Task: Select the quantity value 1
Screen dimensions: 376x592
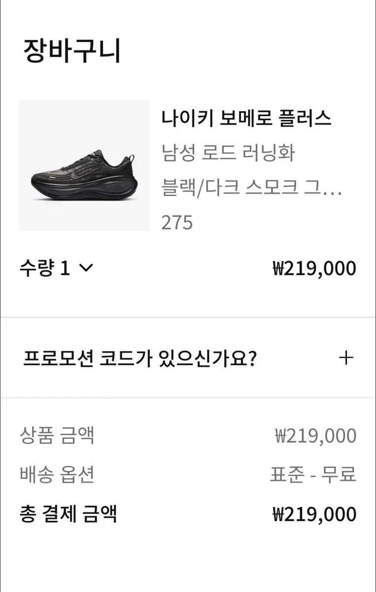Action: pyautogui.click(x=65, y=268)
